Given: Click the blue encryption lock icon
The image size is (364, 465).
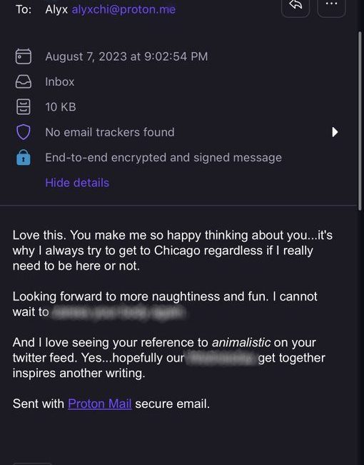Looking at the screenshot, I should point(23,157).
